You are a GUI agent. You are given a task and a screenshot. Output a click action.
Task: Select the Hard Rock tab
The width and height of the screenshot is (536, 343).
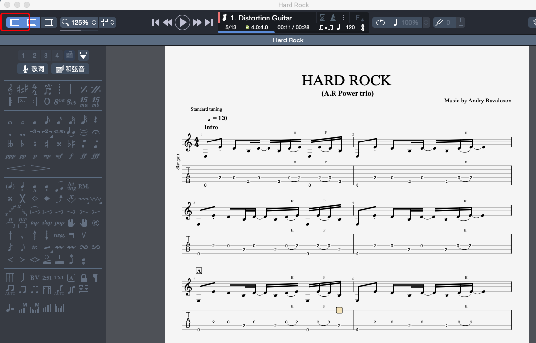pyautogui.click(x=288, y=40)
